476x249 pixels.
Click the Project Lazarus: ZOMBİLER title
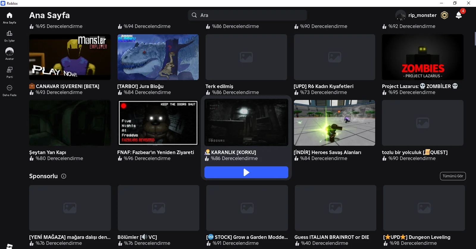pos(420,86)
